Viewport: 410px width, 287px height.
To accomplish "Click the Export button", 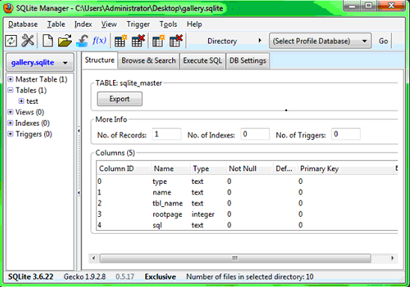I will [120, 99].
